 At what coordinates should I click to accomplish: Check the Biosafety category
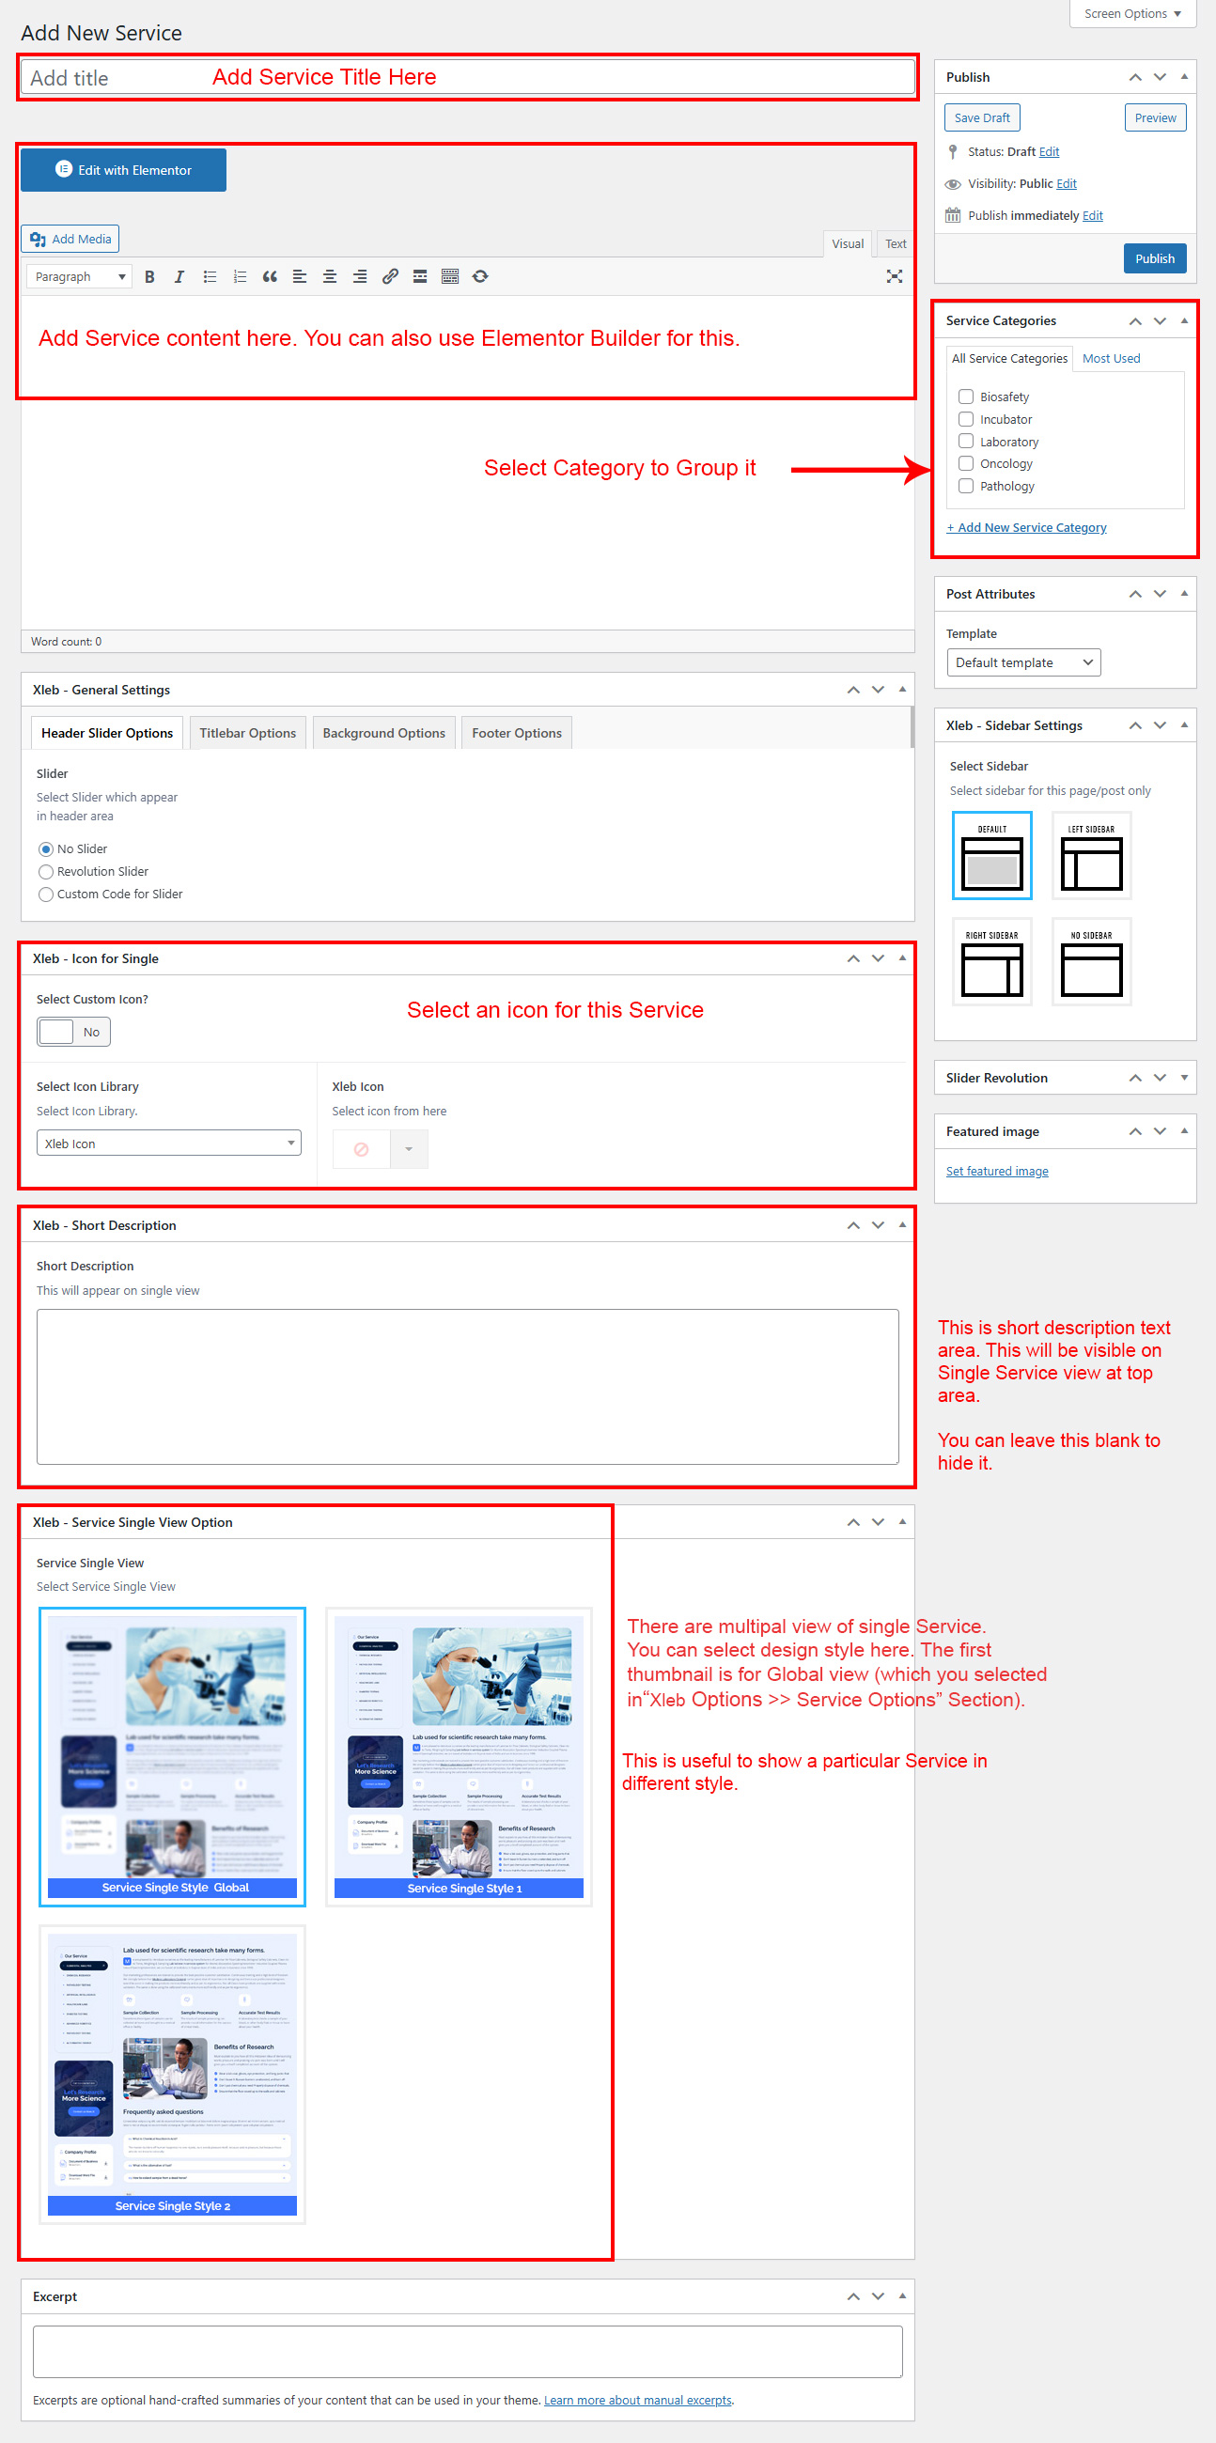[966, 397]
